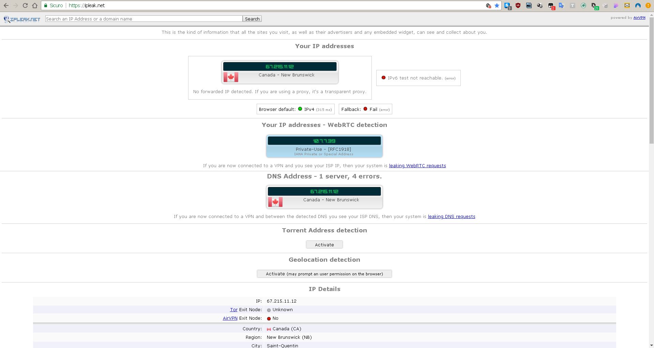Click the WebRTC detected IP 10.7.7.39 box
Screen dimensions: 654x348
pos(324,146)
